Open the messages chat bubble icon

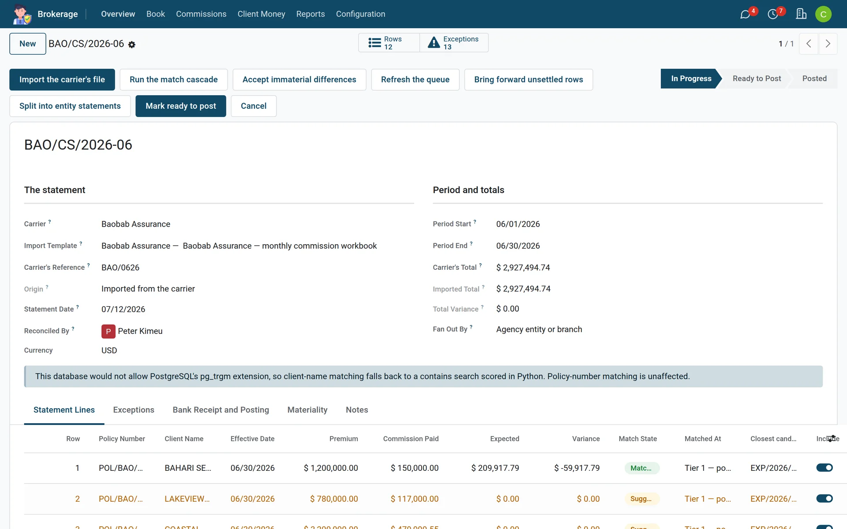(x=745, y=14)
